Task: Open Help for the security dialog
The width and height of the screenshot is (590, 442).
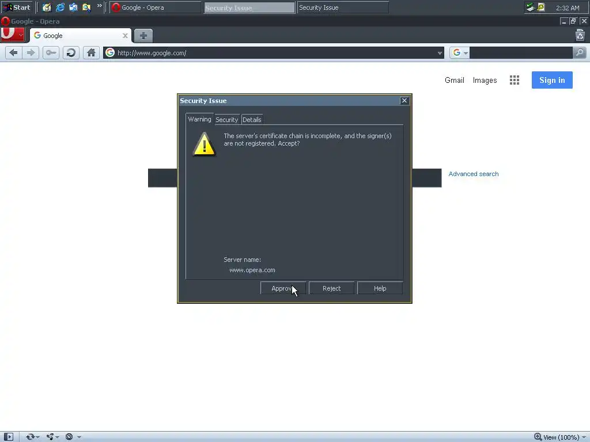Action: coord(380,288)
